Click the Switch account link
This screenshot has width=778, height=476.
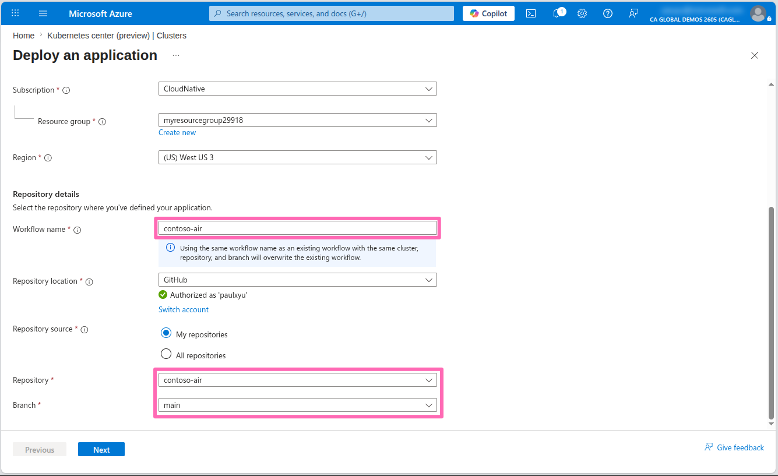(x=184, y=309)
